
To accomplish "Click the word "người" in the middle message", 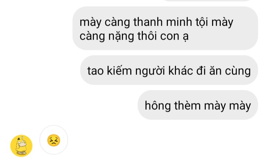I will (150, 71).
